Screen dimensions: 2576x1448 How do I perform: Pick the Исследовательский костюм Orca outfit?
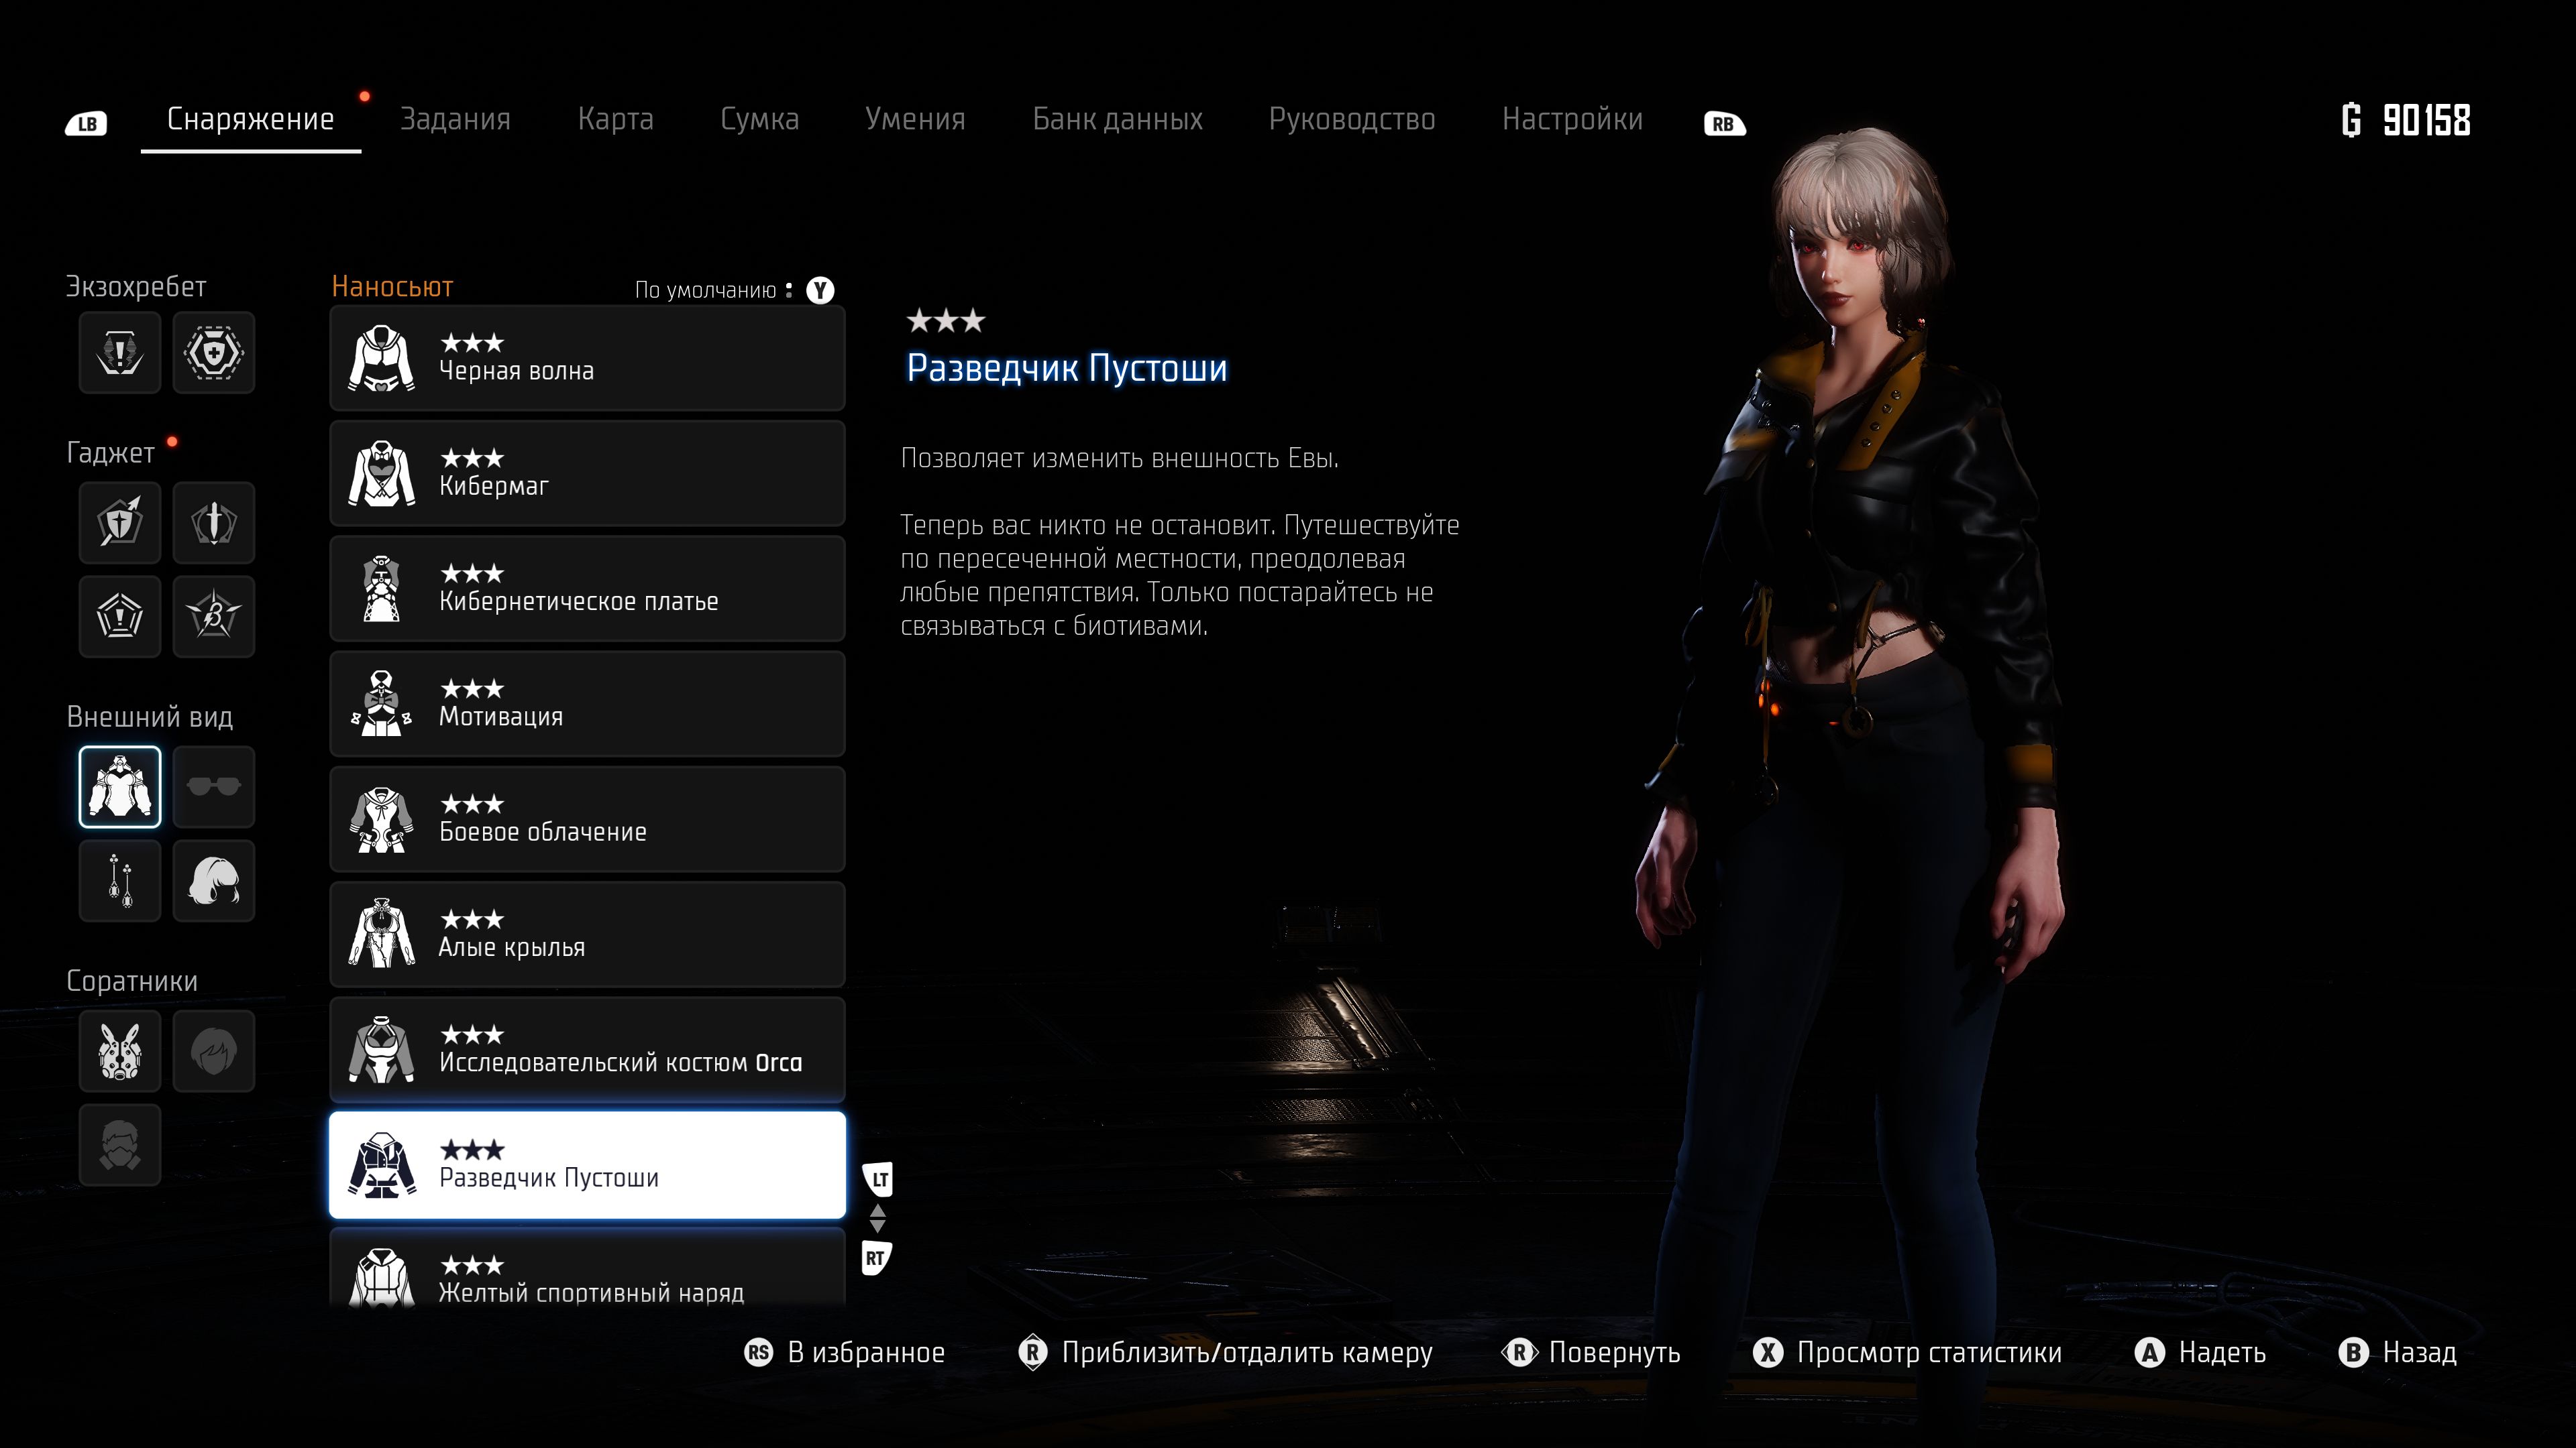pyautogui.click(x=587, y=1049)
